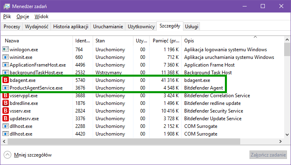Click the Bitdefender Update Service description
The image size is (291, 165).
click(x=213, y=119)
